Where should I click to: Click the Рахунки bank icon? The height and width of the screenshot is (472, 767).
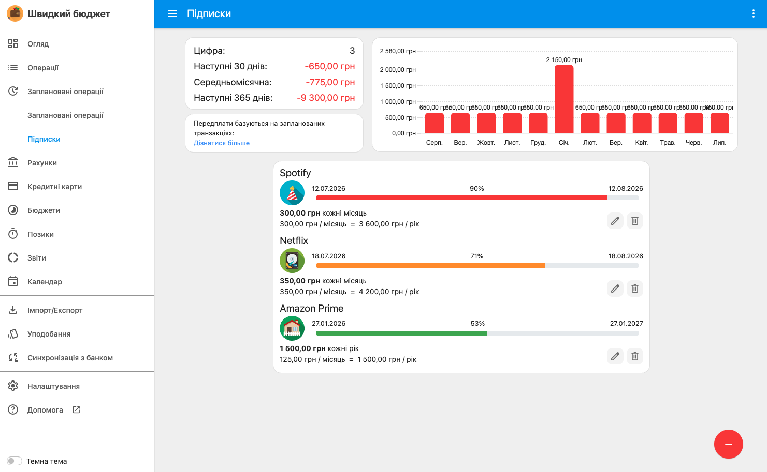click(x=13, y=162)
